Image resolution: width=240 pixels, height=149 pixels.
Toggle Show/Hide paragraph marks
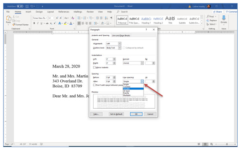(x=111, y=18)
